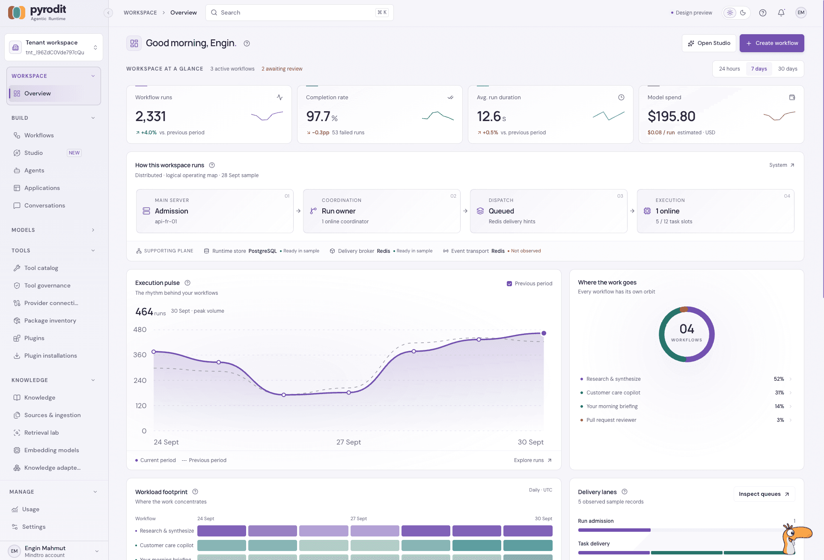Open the notifications bell
The width and height of the screenshot is (824, 560).
coord(781,13)
